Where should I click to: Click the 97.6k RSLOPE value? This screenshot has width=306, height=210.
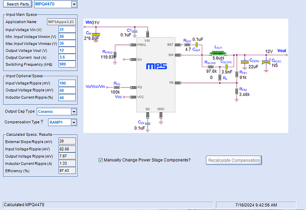click(212, 71)
